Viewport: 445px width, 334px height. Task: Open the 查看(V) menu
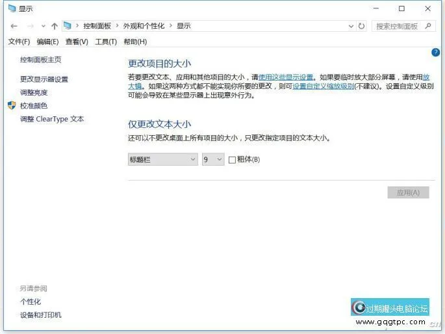77,42
